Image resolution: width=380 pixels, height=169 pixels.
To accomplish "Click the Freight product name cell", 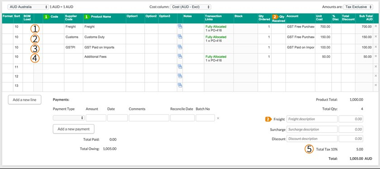I will (x=104, y=29).
